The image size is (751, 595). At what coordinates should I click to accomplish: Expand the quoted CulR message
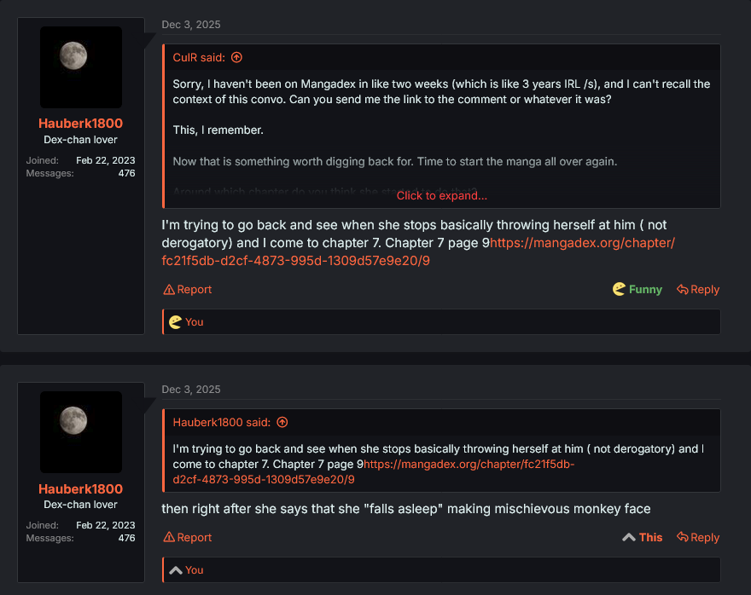[441, 196]
